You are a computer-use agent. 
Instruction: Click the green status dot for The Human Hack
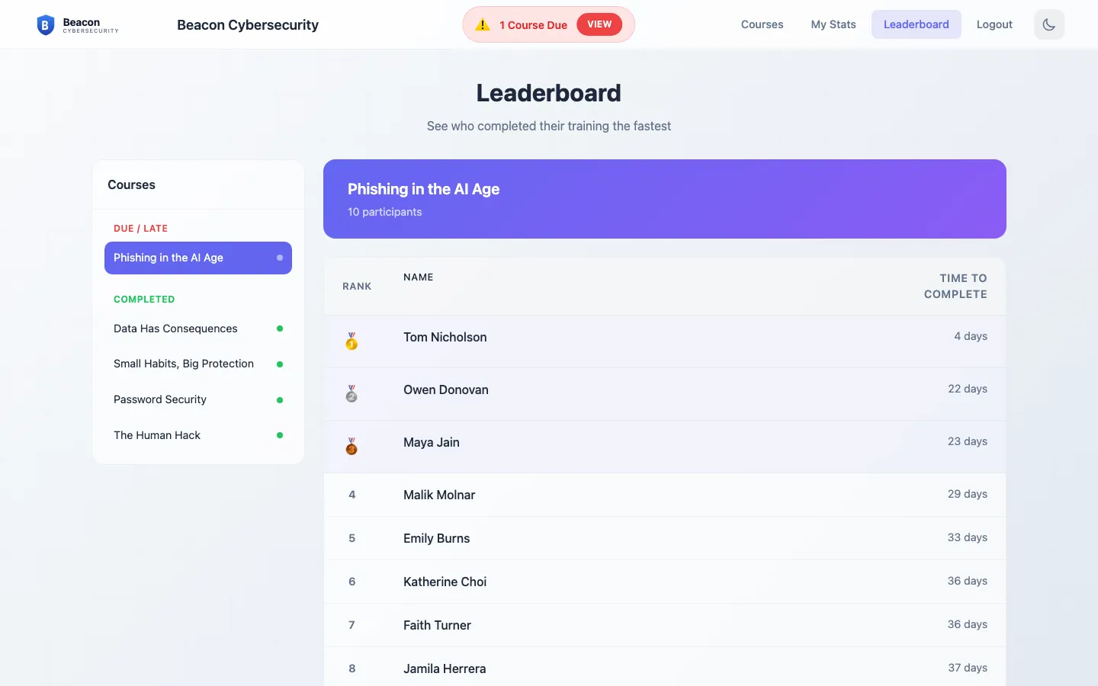[x=280, y=435]
